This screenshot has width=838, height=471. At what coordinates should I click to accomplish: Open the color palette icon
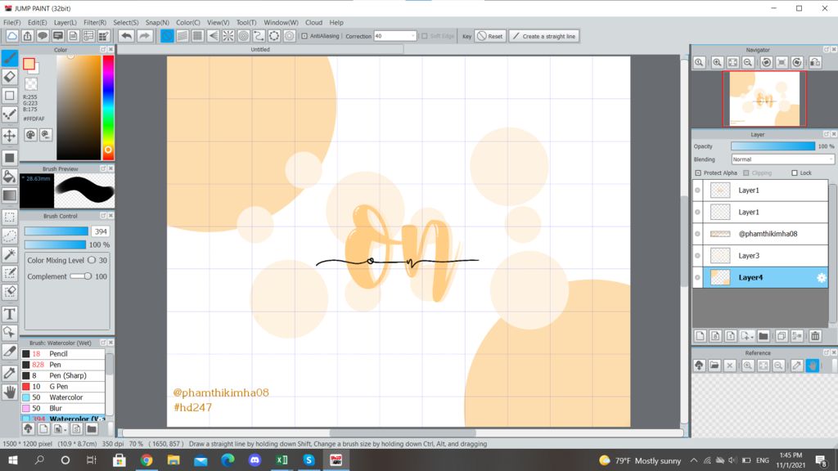(x=30, y=135)
